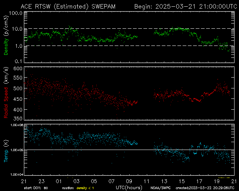
Task: Click the created 2025-03-22 timestamp
Action: point(205,188)
